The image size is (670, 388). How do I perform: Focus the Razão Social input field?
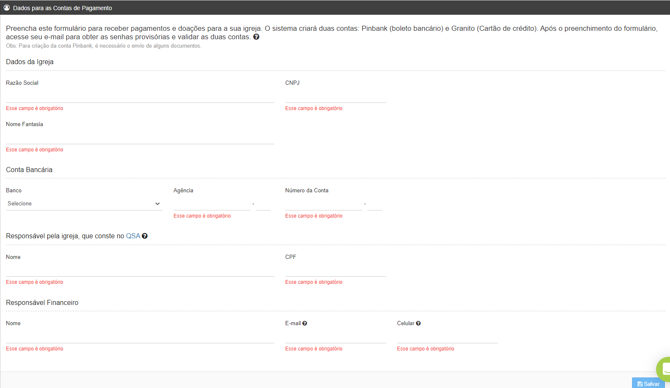tap(140, 96)
